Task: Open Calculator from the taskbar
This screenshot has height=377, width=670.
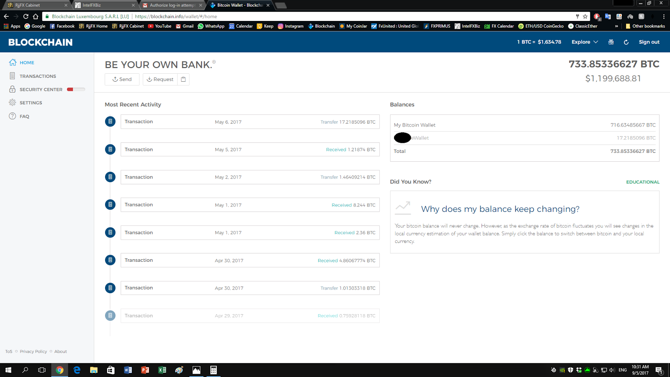Action: [x=214, y=370]
